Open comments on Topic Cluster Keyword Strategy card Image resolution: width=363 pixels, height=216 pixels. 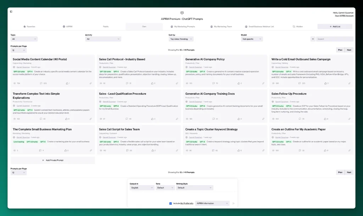[x=213, y=150]
